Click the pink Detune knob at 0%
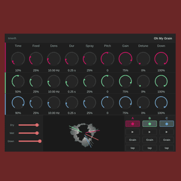Screen dimensions: 181x181 pos(143,59)
